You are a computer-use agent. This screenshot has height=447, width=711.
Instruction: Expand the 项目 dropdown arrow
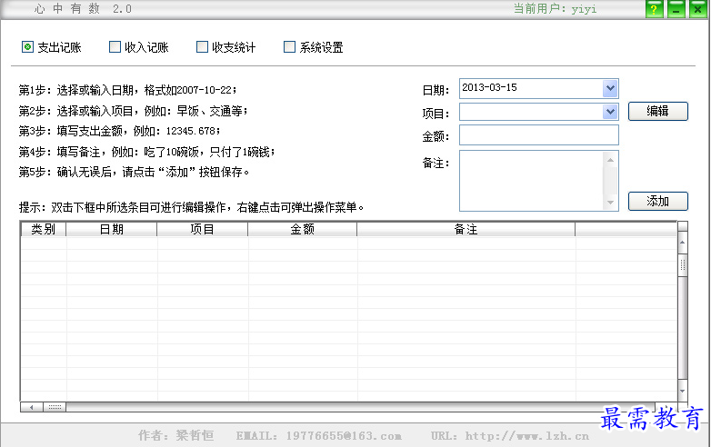click(x=610, y=112)
